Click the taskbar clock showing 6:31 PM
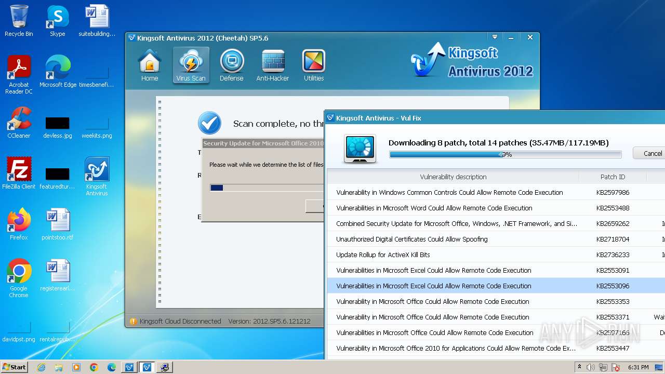 (638, 367)
